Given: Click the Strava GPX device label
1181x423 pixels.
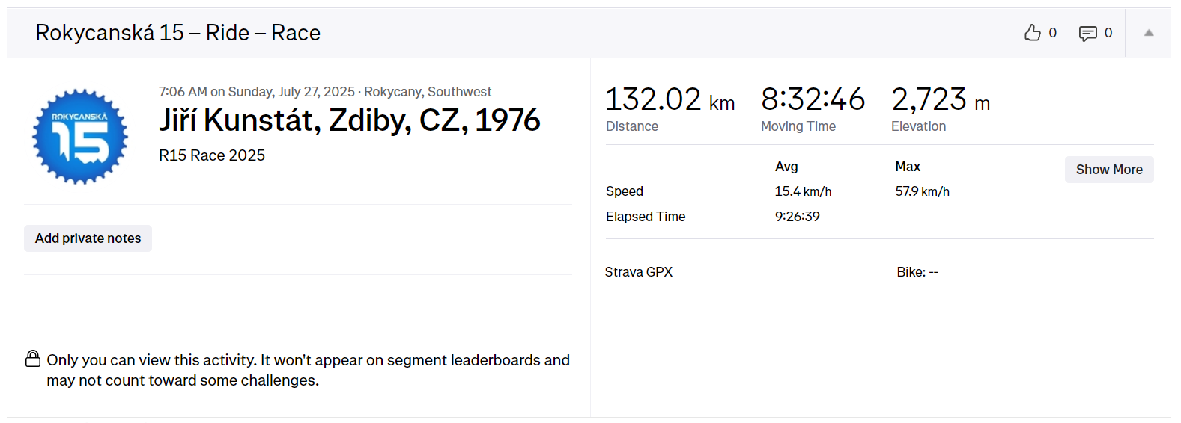Looking at the screenshot, I should click(x=639, y=272).
